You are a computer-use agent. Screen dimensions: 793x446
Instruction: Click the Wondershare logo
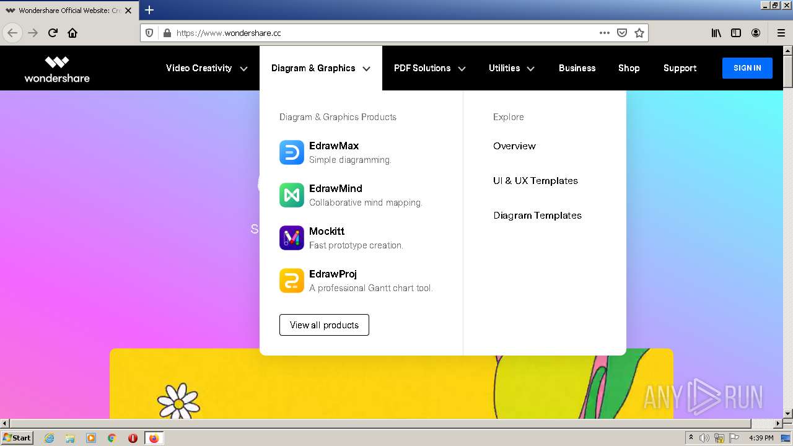[x=57, y=69]
